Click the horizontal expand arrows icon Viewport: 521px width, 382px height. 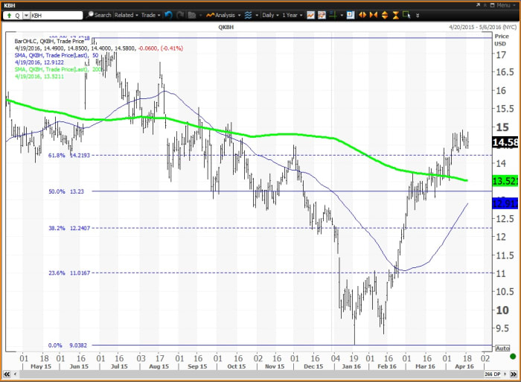click(363, 15)
